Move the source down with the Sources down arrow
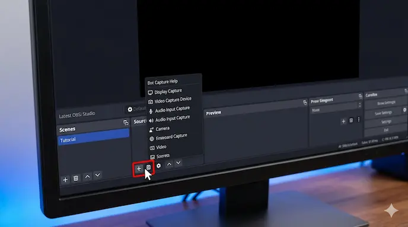Viewport: 408px width, 227px height. 179,163
